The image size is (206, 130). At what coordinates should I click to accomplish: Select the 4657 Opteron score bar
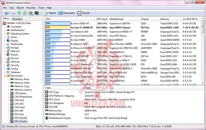[58, 32]
